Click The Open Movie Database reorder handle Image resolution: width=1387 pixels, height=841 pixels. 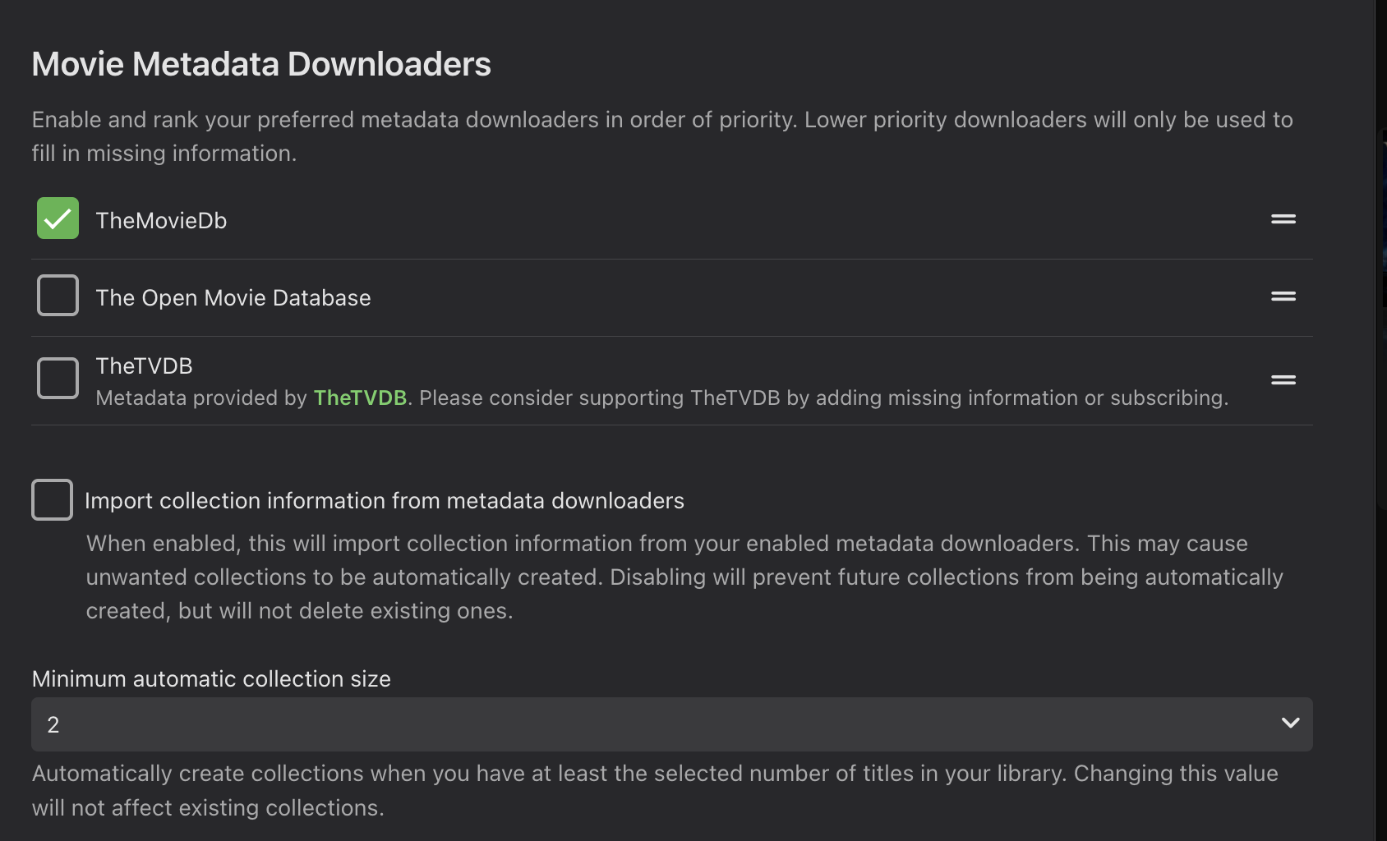click(x=1283, y=296)
